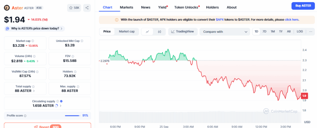Click the Buy ASTER button
Image resolution: width=317 pixels, height=128 pixels.
click(x=302, y=6)
